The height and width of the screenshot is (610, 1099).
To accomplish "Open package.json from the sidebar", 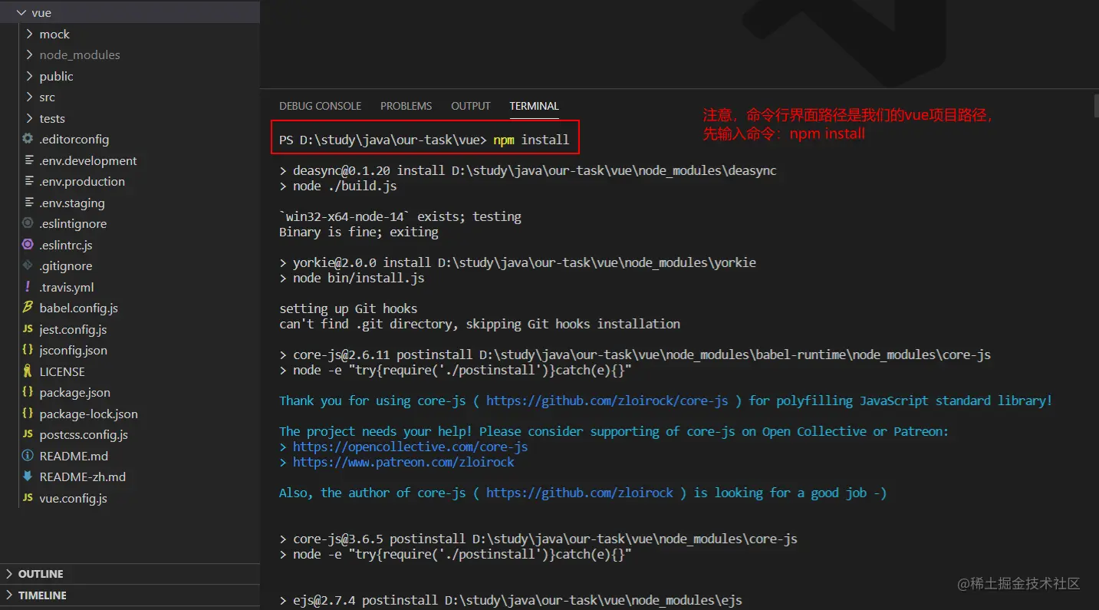I will point(77,392).
